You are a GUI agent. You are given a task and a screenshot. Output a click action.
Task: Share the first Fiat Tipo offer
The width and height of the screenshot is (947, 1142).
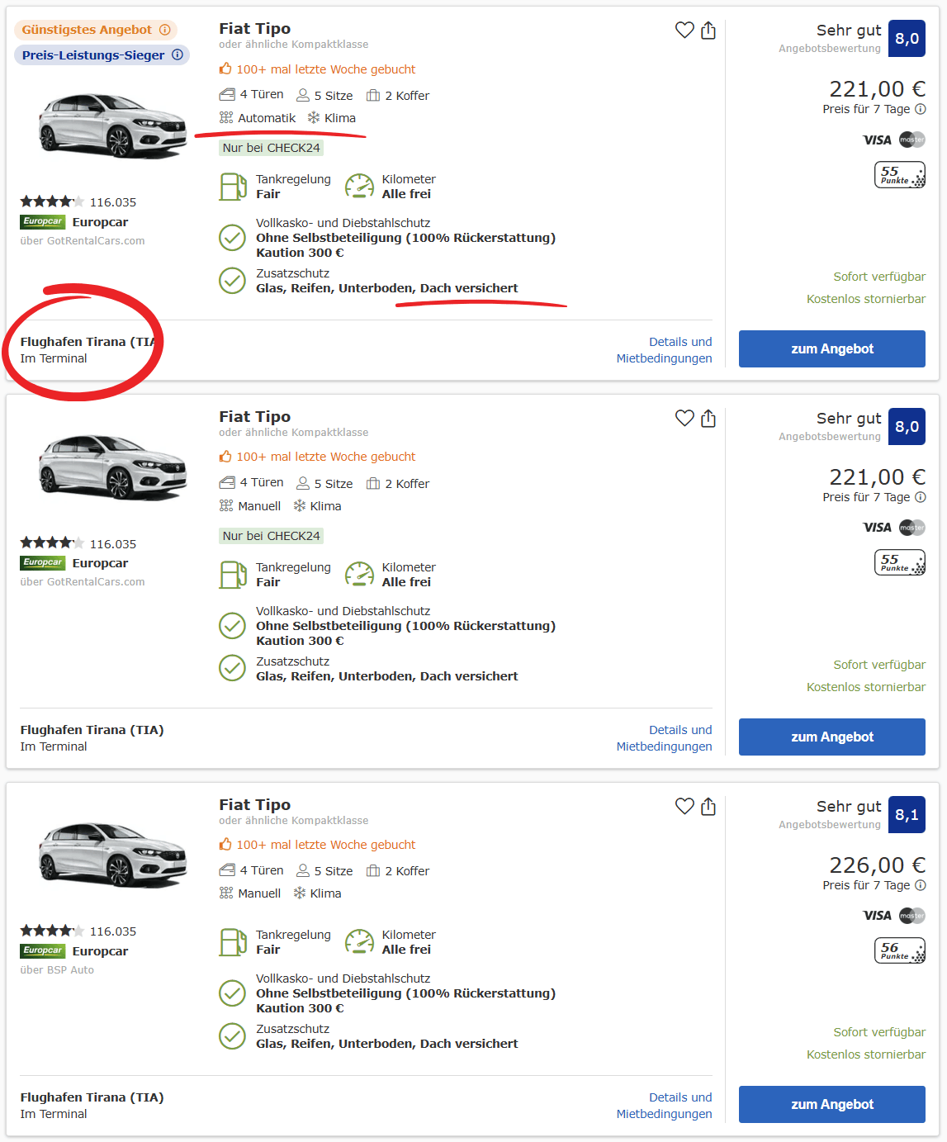[x=708, y=31]
